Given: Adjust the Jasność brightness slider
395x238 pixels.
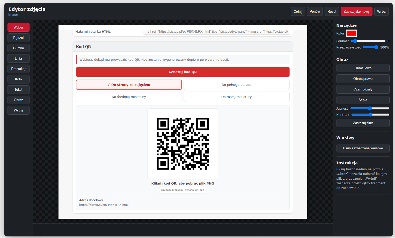Looking at the screenshot, I should (x=370, y=108).
